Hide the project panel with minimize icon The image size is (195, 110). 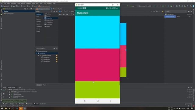34,9
